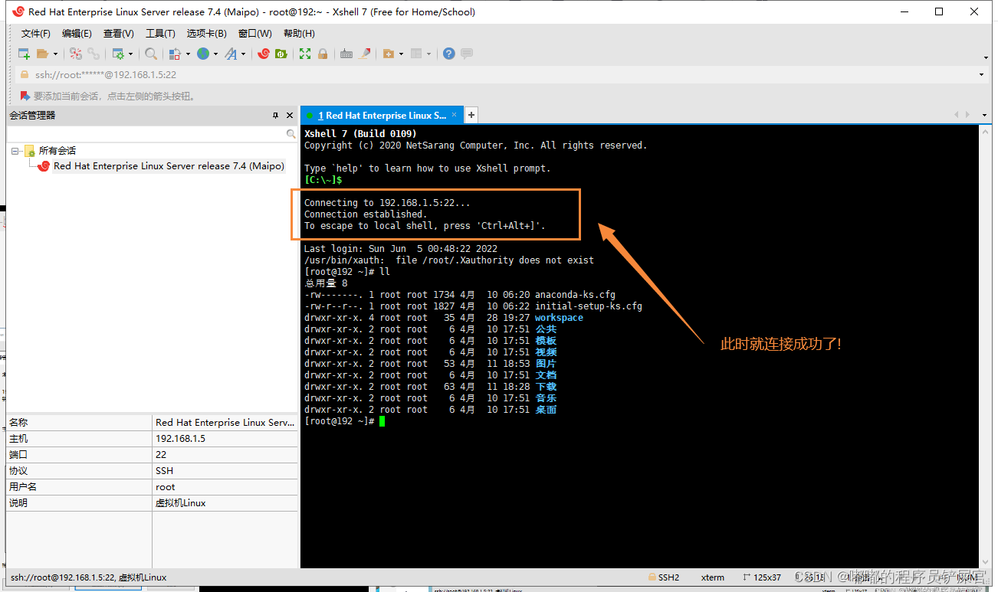The width and height of the screenshot is (998, 592).
Task: Click xterm label in status bar
Action: [x=713, y=577]
